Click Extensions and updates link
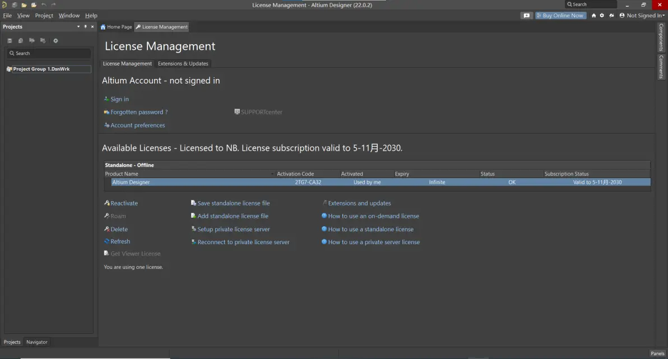Viewport: 668px width, 359px height. tap(359, 203)
